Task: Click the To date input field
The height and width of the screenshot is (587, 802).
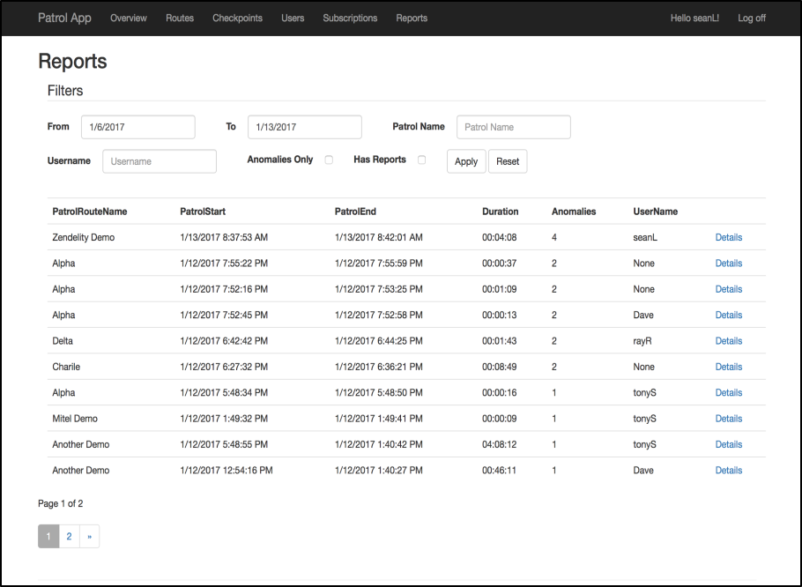Action: pos(304,127)
